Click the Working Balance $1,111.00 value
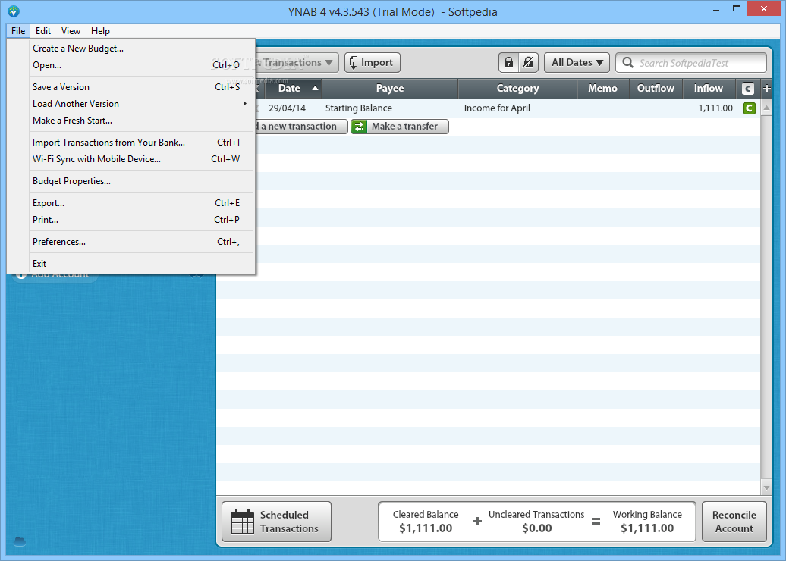The image size is (786, 561). click(647, 528)
